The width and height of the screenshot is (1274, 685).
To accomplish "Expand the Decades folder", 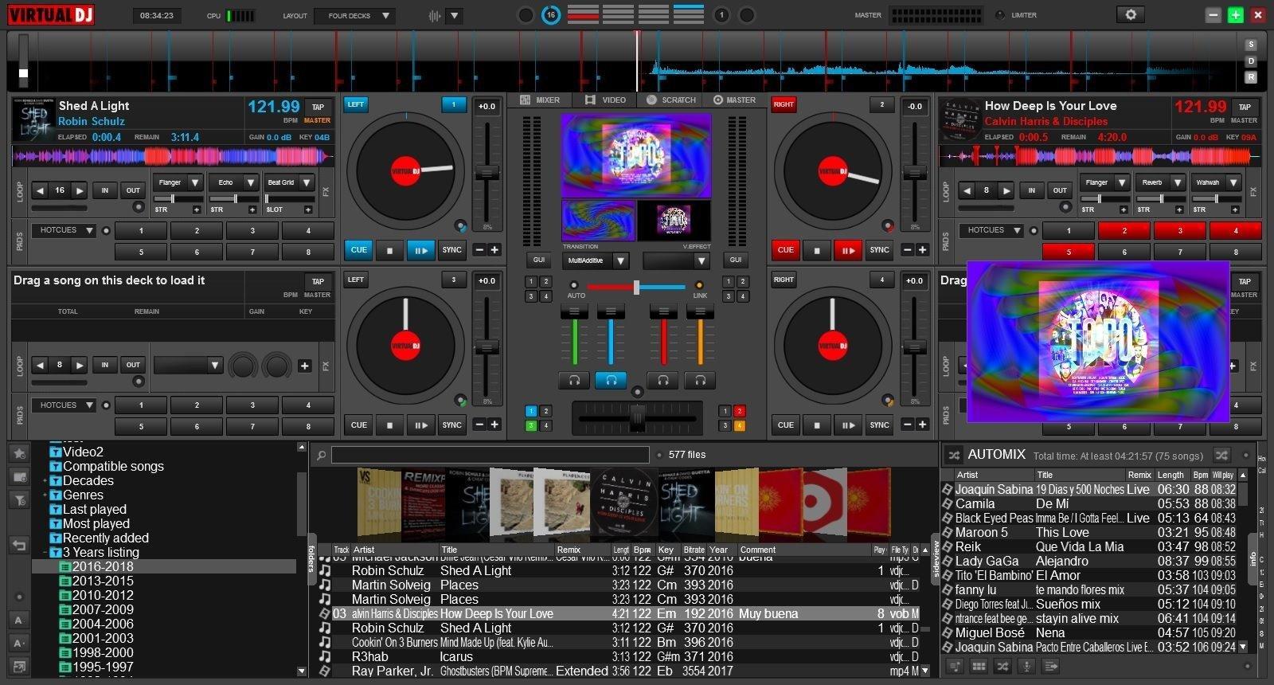I will pos(45,480).
